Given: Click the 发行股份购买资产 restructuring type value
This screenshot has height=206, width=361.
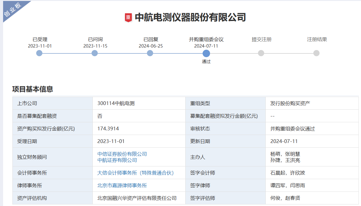Looking at the screenshot, I should (290, 103).
